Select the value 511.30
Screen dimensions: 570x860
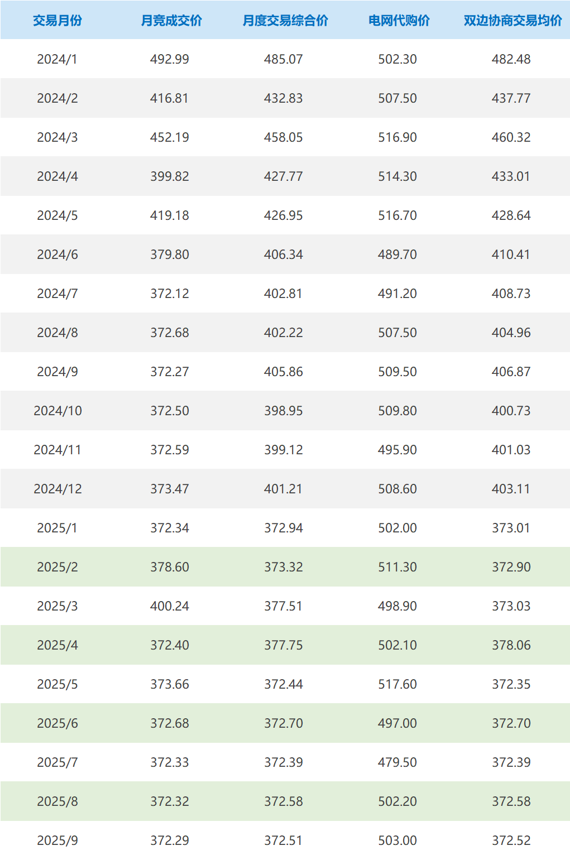click(397, 567)
